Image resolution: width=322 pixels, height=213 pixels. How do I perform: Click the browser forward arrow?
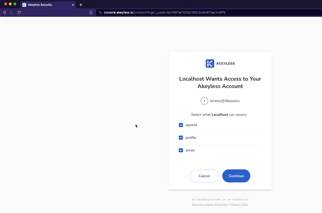tap(12, 12)
